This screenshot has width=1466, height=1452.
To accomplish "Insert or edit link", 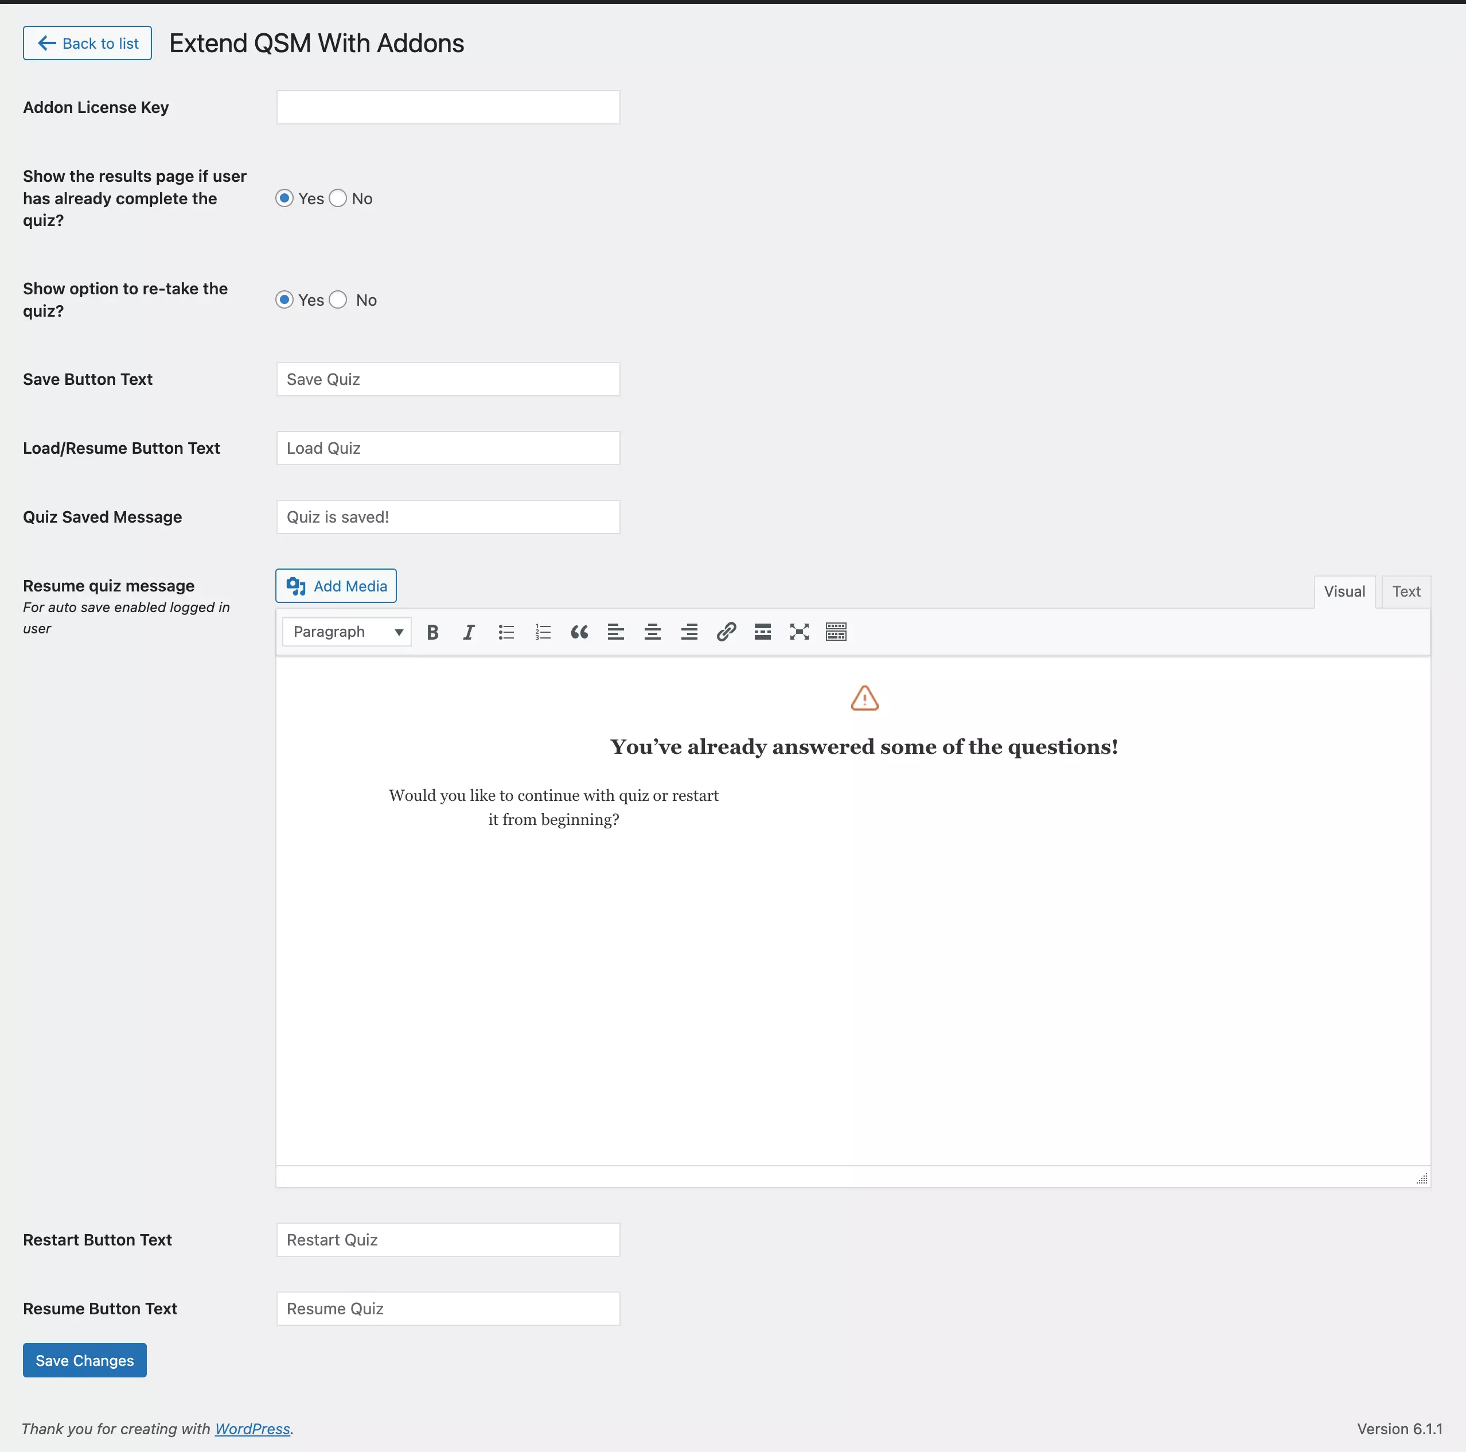I will click(x=726, y=632).
